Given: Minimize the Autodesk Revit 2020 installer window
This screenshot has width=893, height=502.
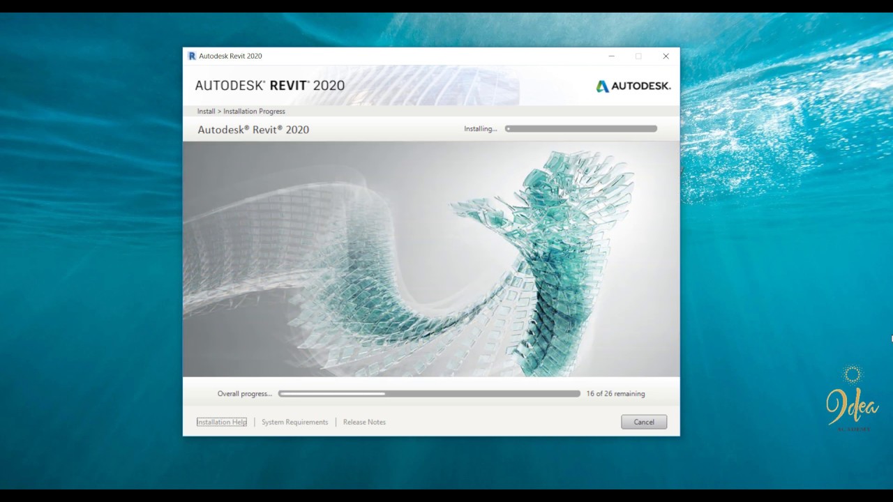Looking at the screenshot, I should point(611,56).
